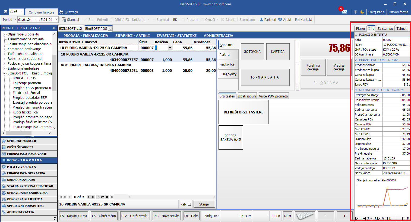
Task: Open the mail notifications envelope icon
Action: 344,12
